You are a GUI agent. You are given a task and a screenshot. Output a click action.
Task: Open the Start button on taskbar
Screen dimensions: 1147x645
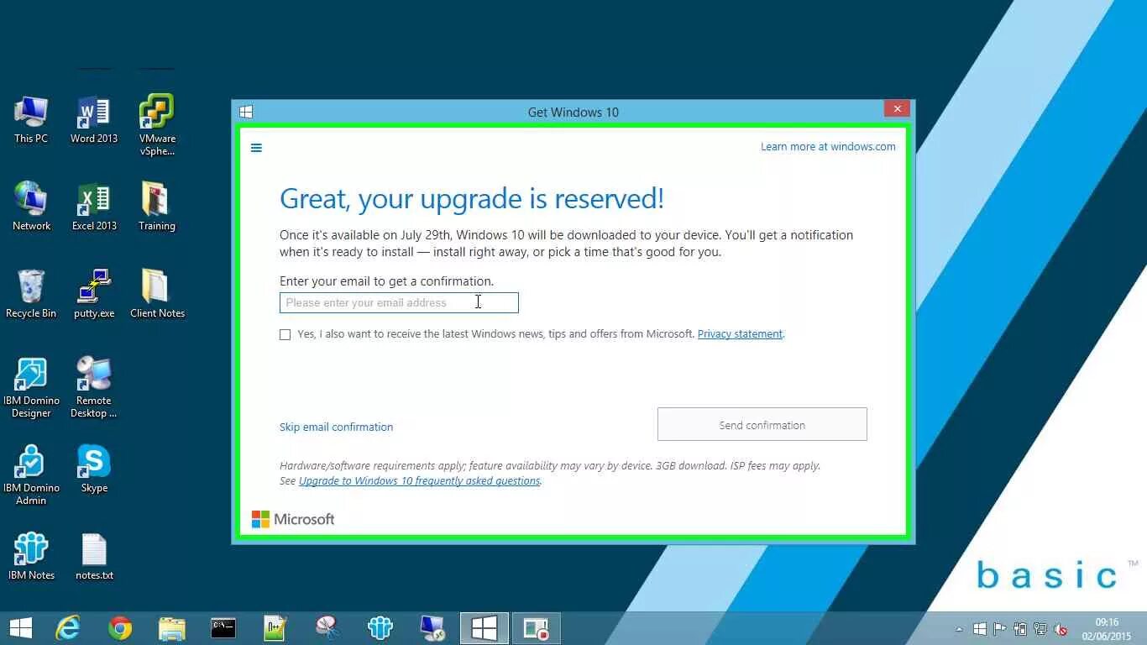[21, 628]
